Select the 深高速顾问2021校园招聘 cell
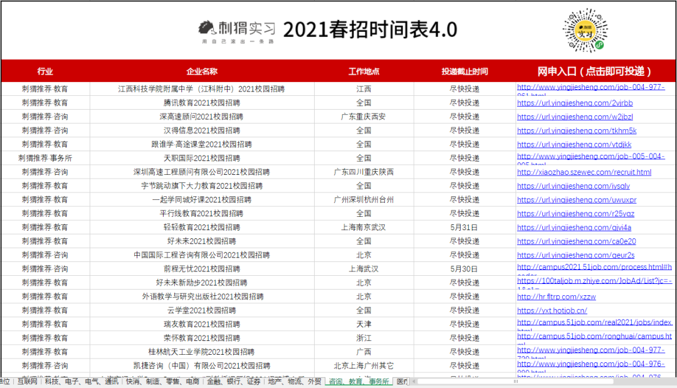Screen dimensions: 677x388 pos(202,117)
